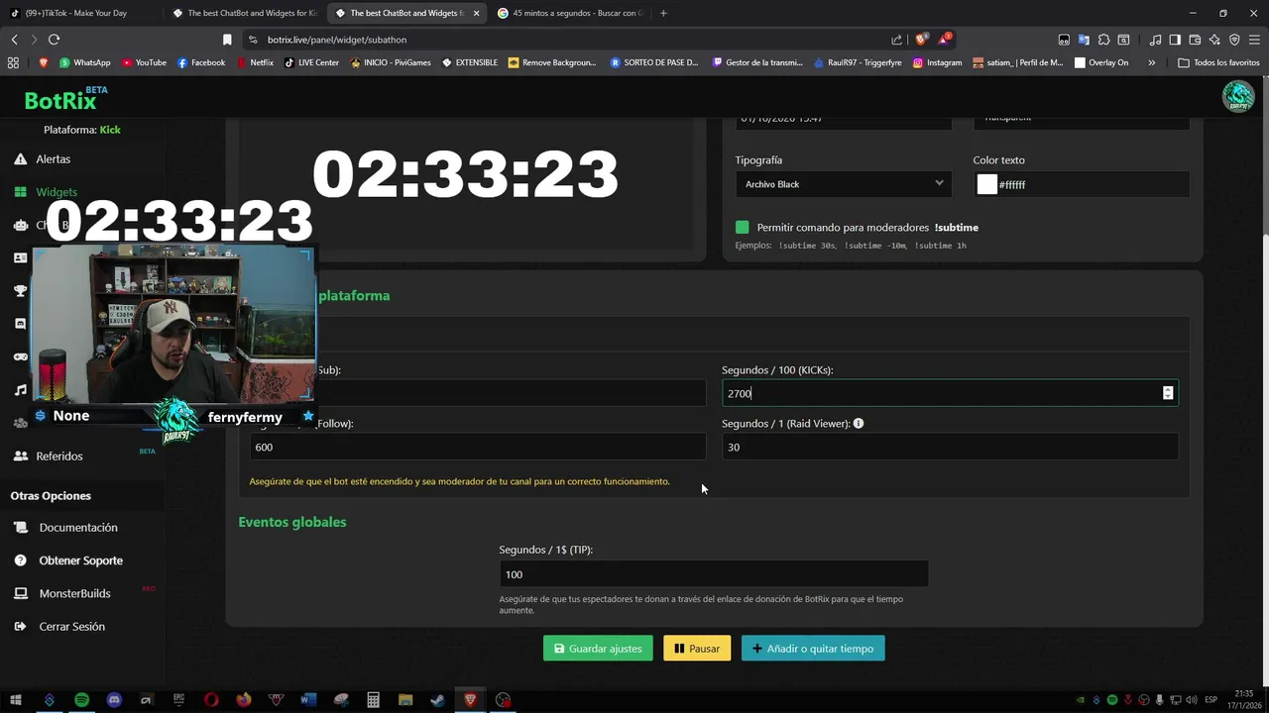1269x713 pixels.
Task: Open the browser apps grid icon
Action: (x=13, y=62)
